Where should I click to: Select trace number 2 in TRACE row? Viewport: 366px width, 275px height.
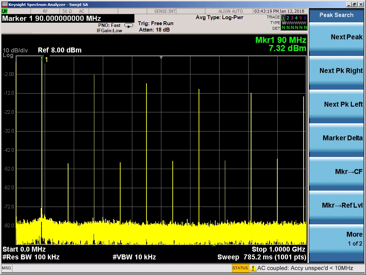(x=288, y=18)
